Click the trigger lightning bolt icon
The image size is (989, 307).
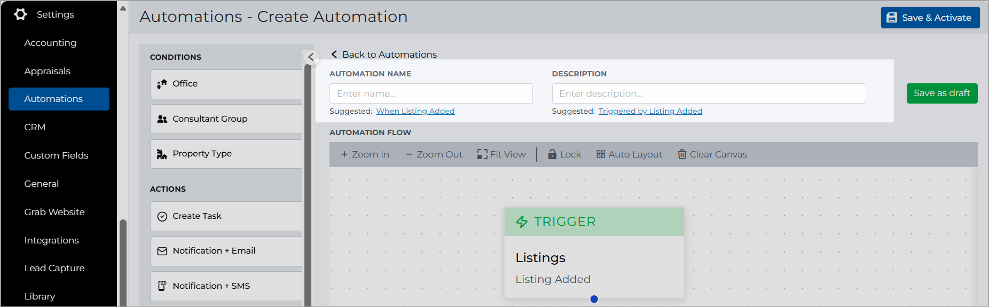click(522, 222)
